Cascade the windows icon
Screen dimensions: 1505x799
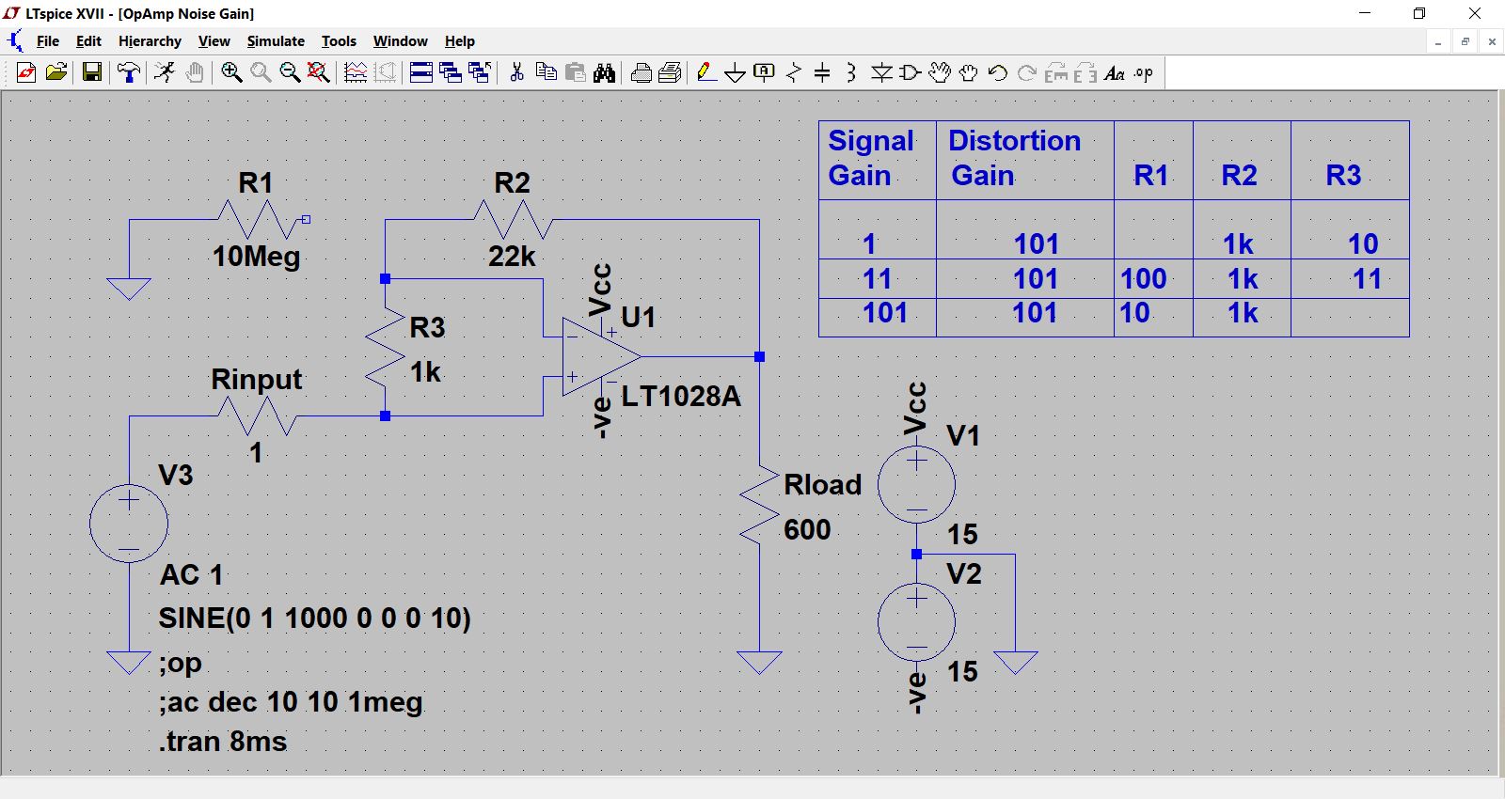pyautogui.click(x=451, y=72)
